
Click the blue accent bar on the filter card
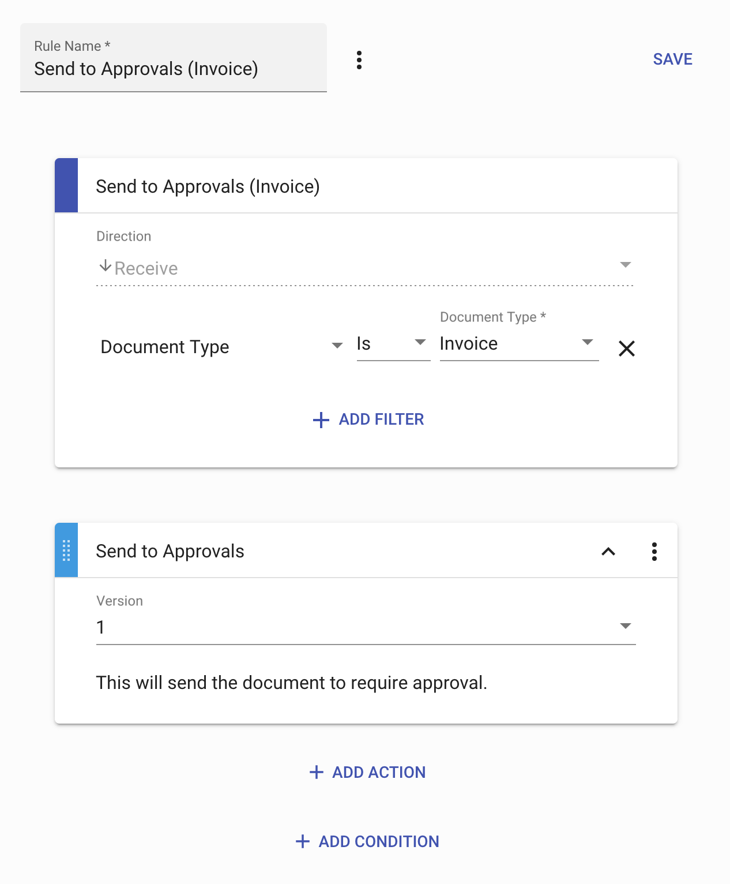click(66, 185)
